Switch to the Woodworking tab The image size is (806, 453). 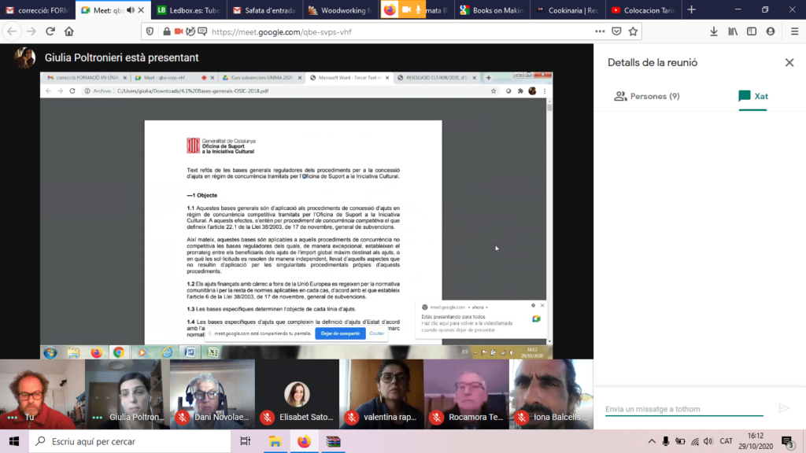click(340, 9)
